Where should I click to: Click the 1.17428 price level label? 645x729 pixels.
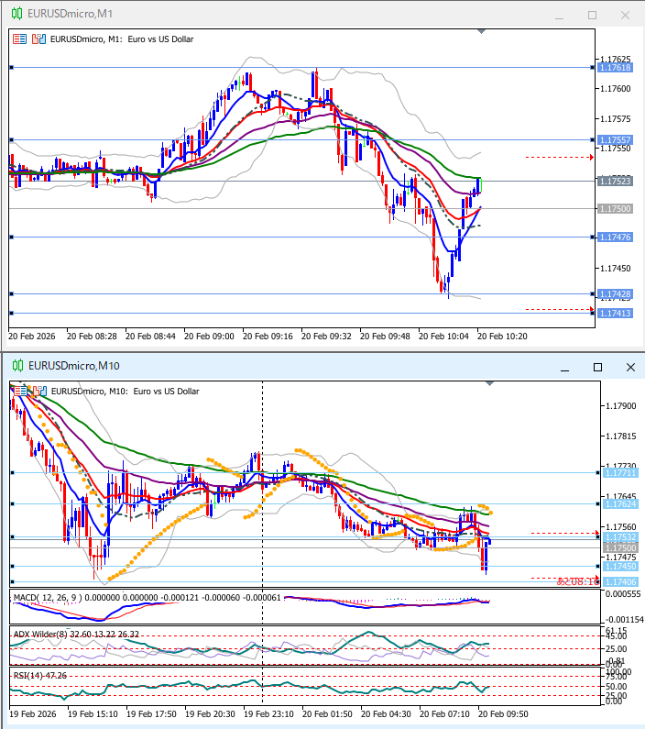[614, 294]
